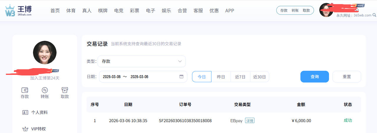
Task: Click the blue 查询 button
Action: pyautogui.click(x=315, y=77)
